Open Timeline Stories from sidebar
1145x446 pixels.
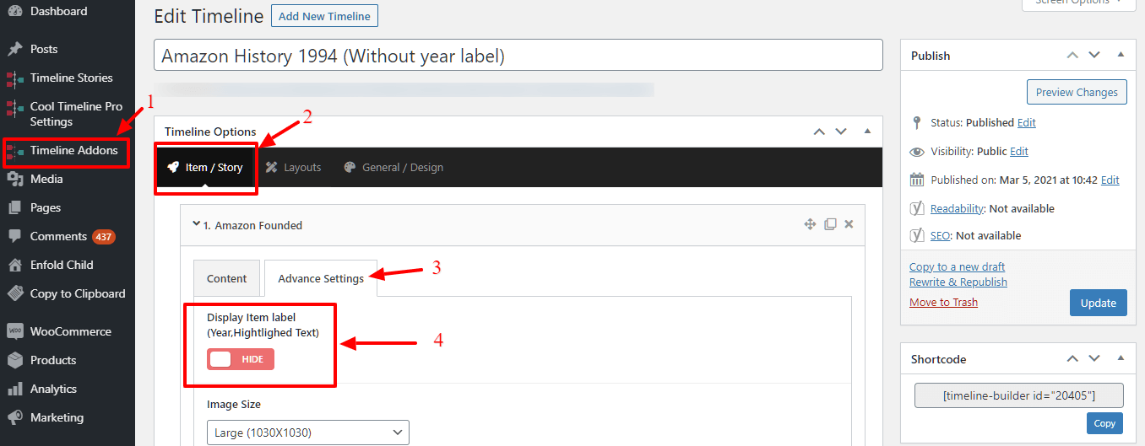coord(71,78)
